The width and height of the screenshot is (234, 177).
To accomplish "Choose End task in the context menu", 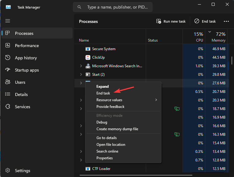I will [x=123, y=93].
